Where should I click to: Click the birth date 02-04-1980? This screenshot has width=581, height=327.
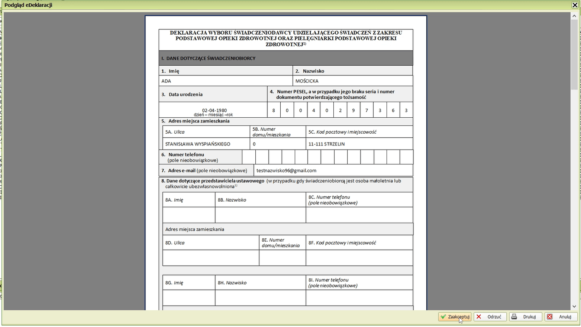coord(214,110)
